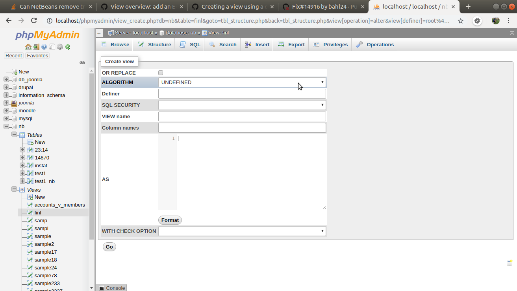Click the Column names input field
The image size is (517, 291).
(242, 128)
